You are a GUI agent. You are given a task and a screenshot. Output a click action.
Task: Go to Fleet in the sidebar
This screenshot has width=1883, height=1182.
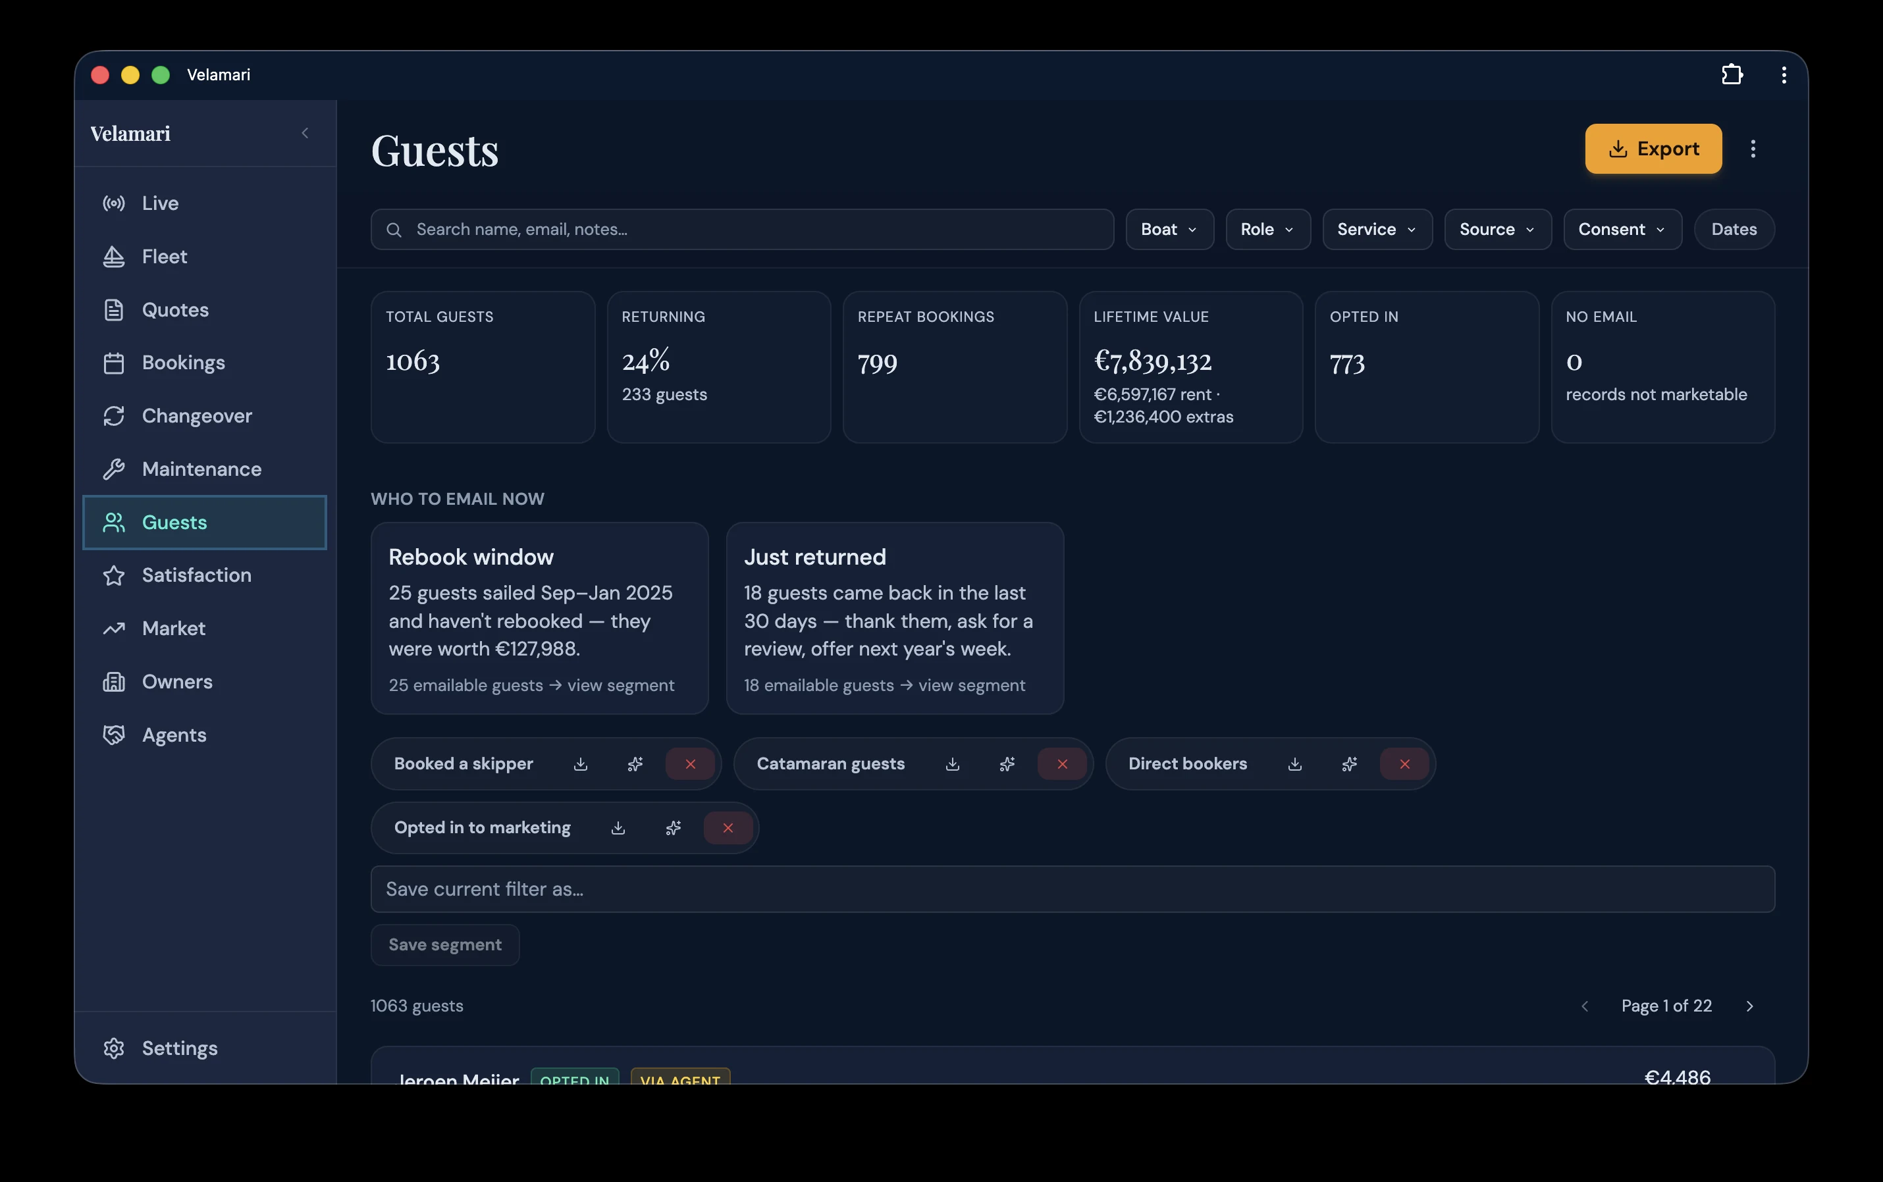coord(205,257)
